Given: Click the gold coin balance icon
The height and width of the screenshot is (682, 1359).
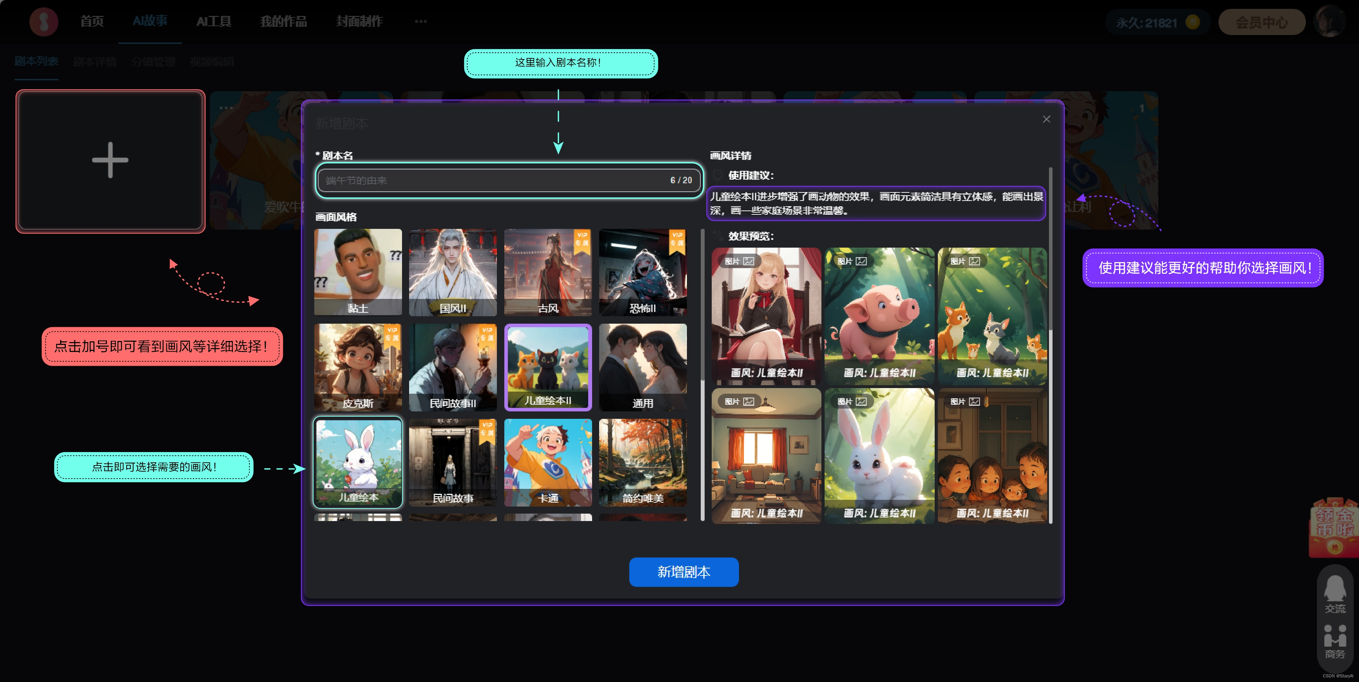Looking at the screenshot, I should (1192, 22).
